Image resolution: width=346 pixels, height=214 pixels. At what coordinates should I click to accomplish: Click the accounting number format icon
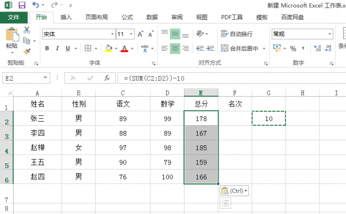tap(277, 48)
